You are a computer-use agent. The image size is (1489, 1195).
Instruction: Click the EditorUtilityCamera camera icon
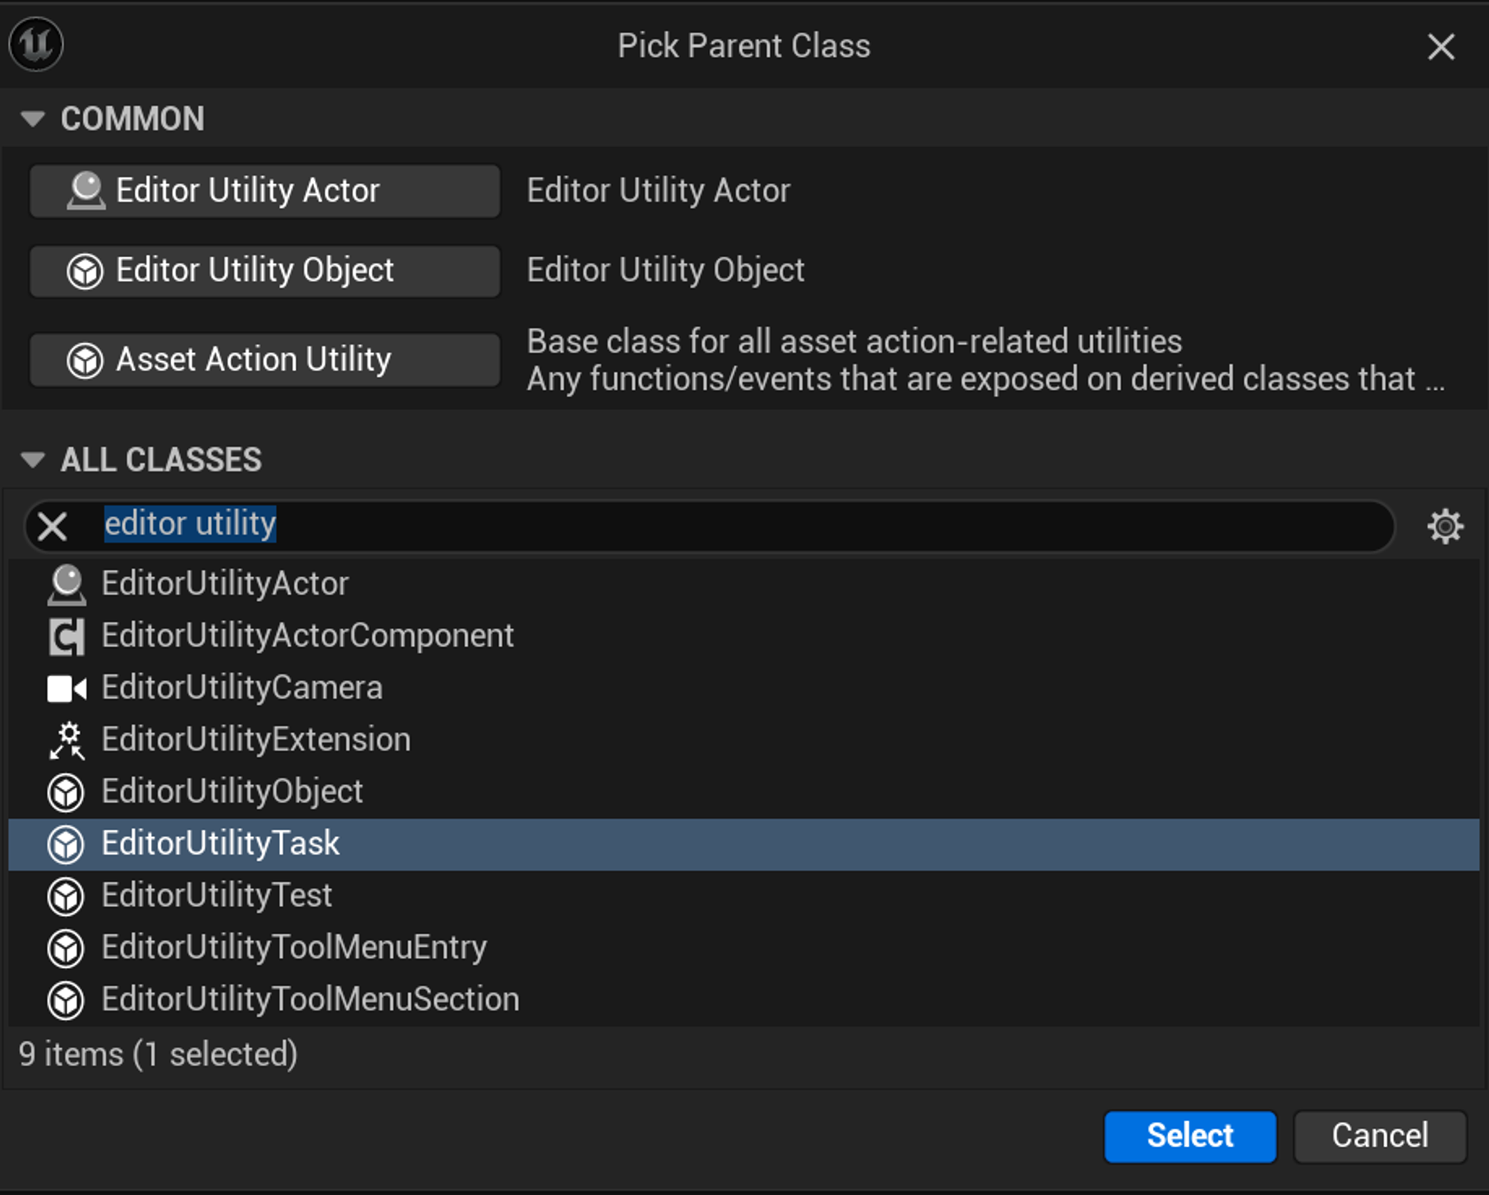point(66,688)
